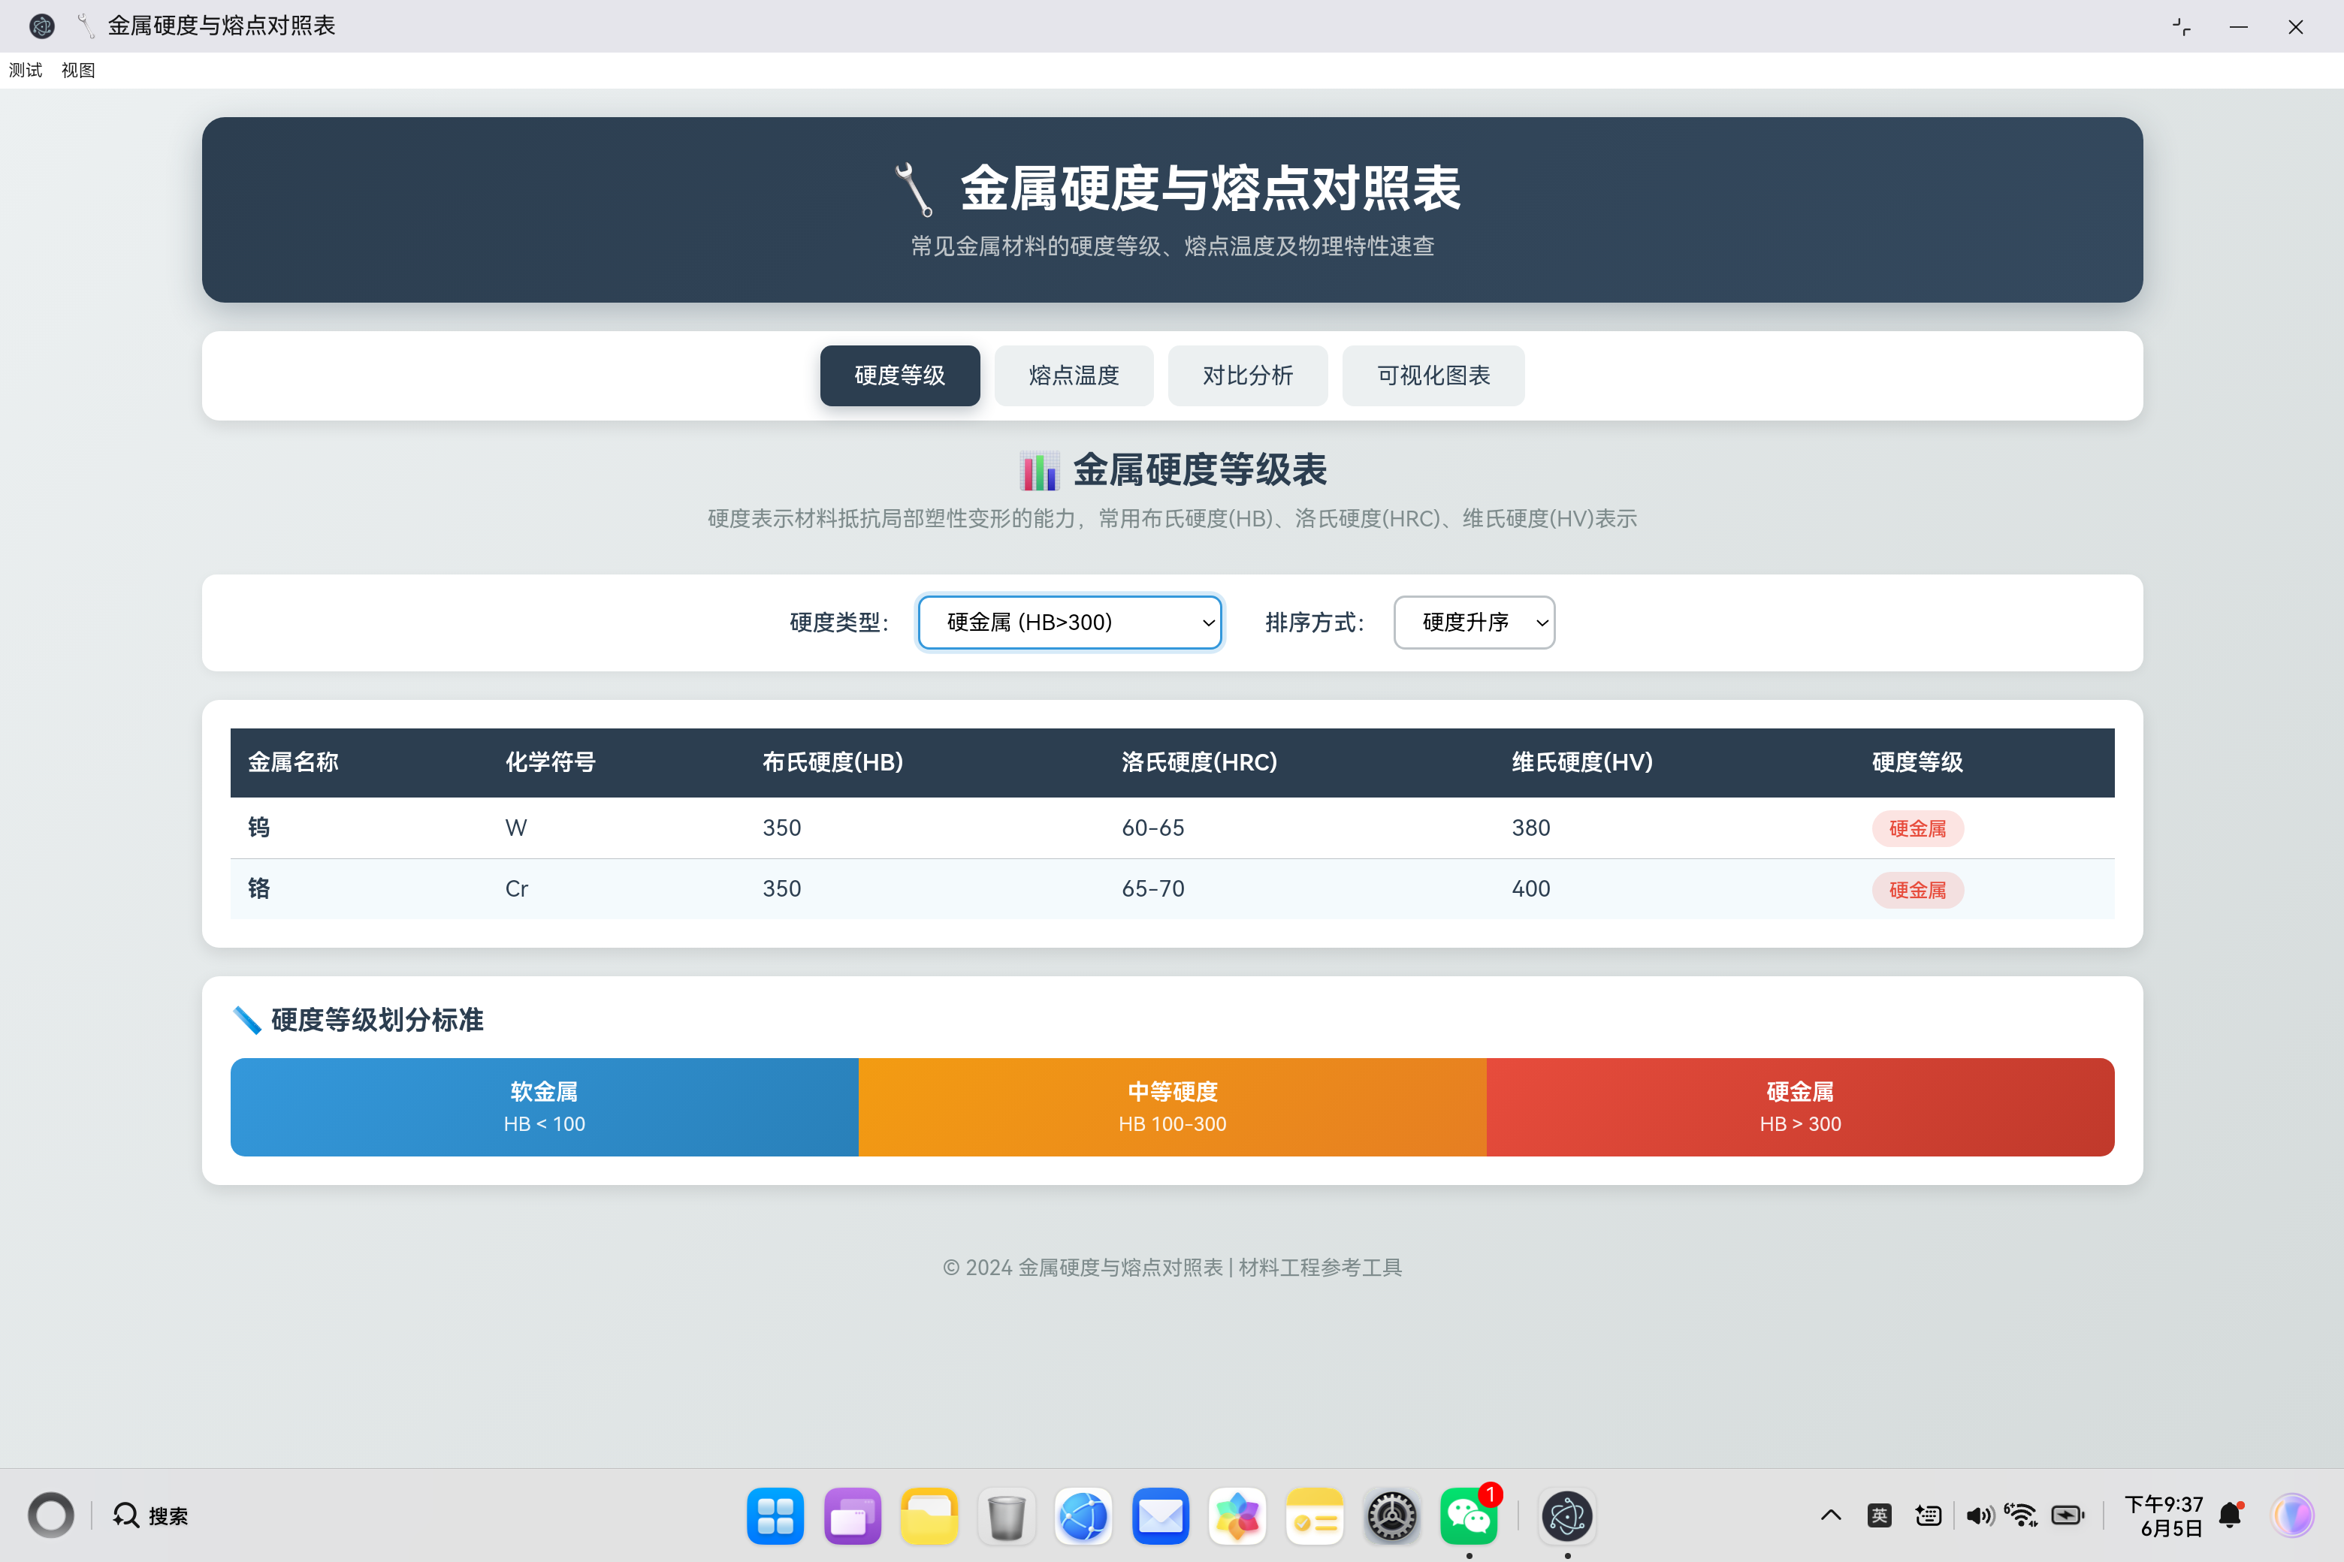The height and width of the screenshot is (1562, 2344).
Task: Open the Wi-Fi network tray icon
Action: (2021, 1515)
